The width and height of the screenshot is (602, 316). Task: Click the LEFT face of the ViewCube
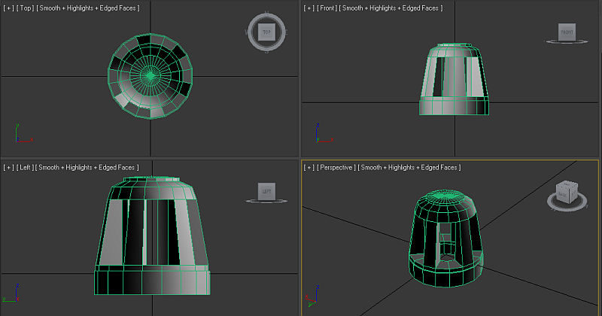(x=266, y=192)
